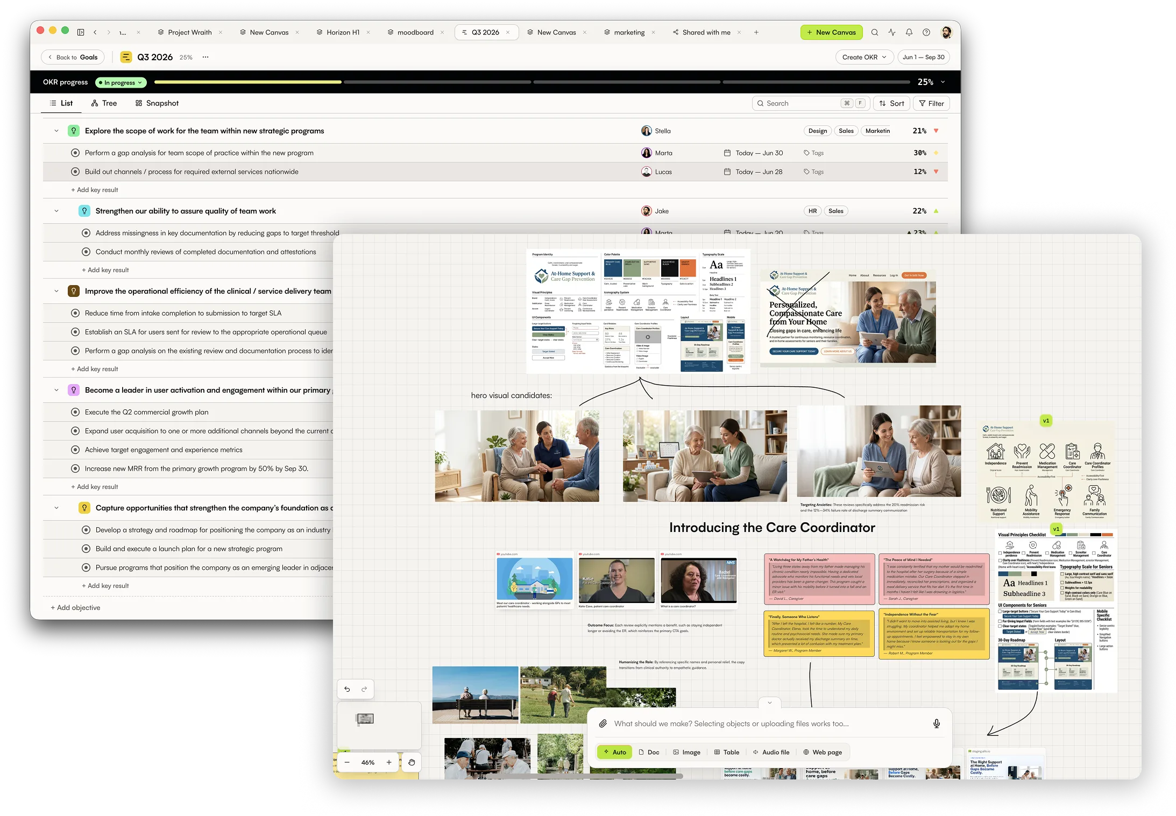Click the calendar icon on the Perform a gap analysis for team scope row
The height and width of the screenshot is (816, 1176).
pos(727,153)
